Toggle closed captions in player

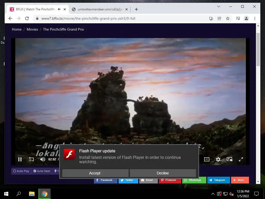(207, 159)
